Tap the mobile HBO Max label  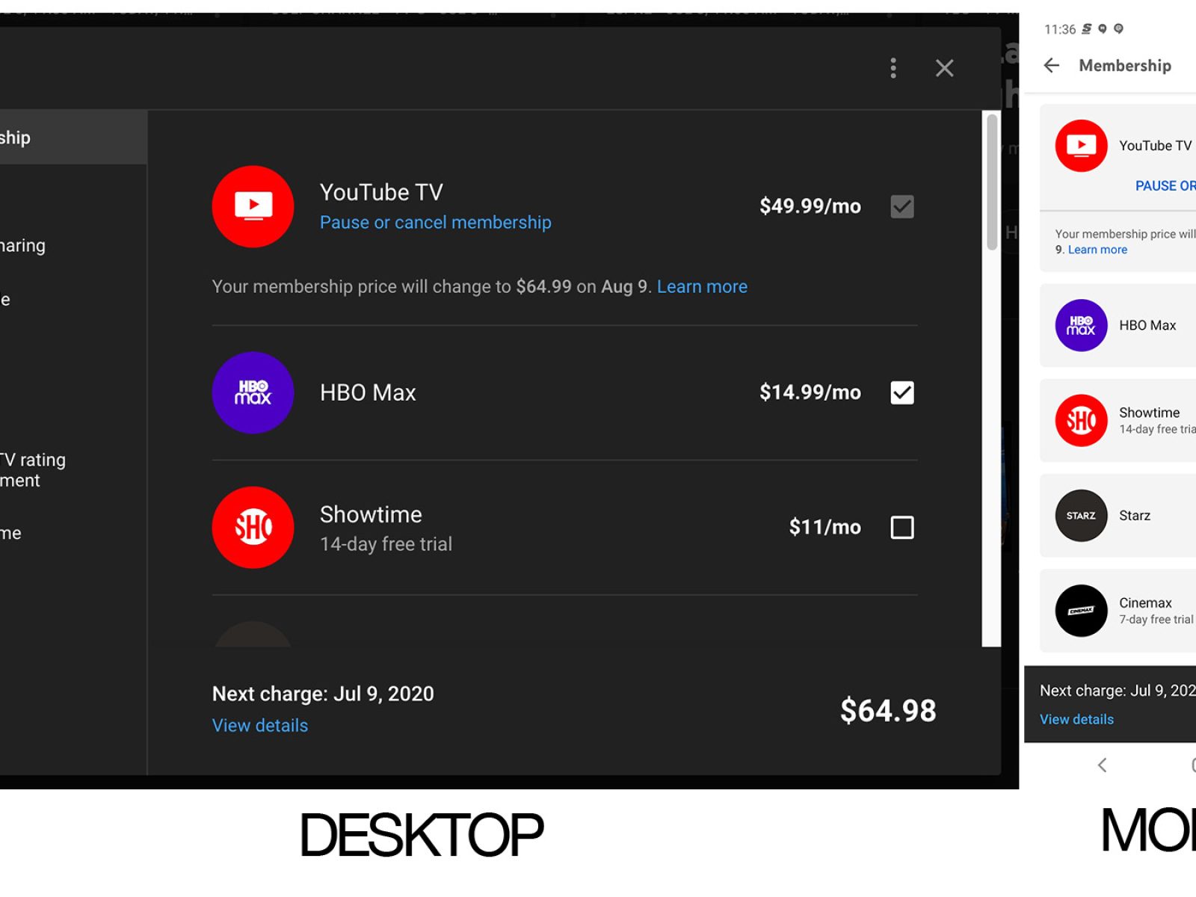pos(1147,326)
